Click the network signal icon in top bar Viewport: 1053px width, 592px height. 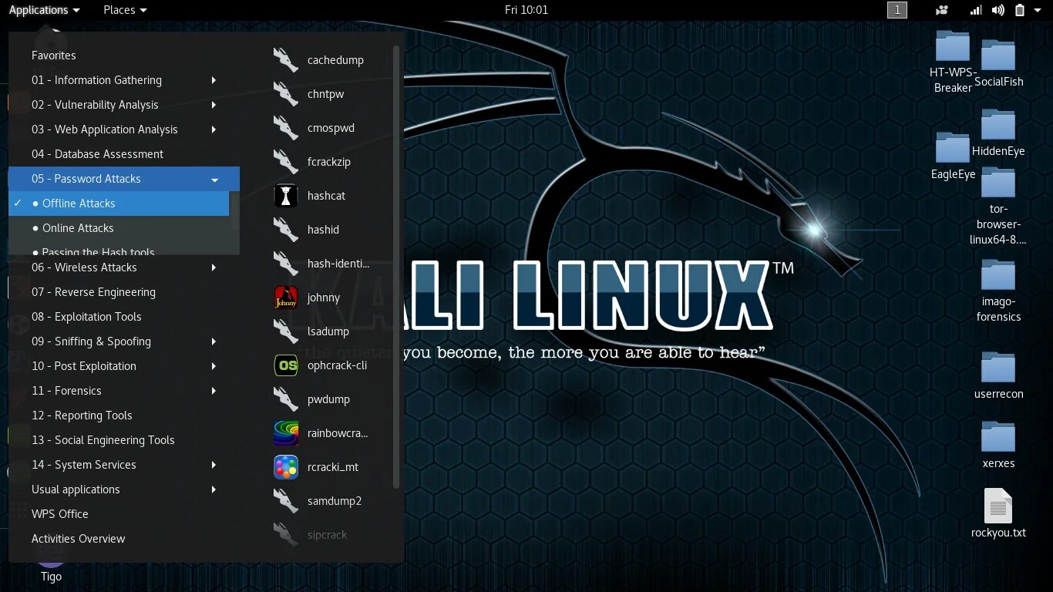coord(976,10)
